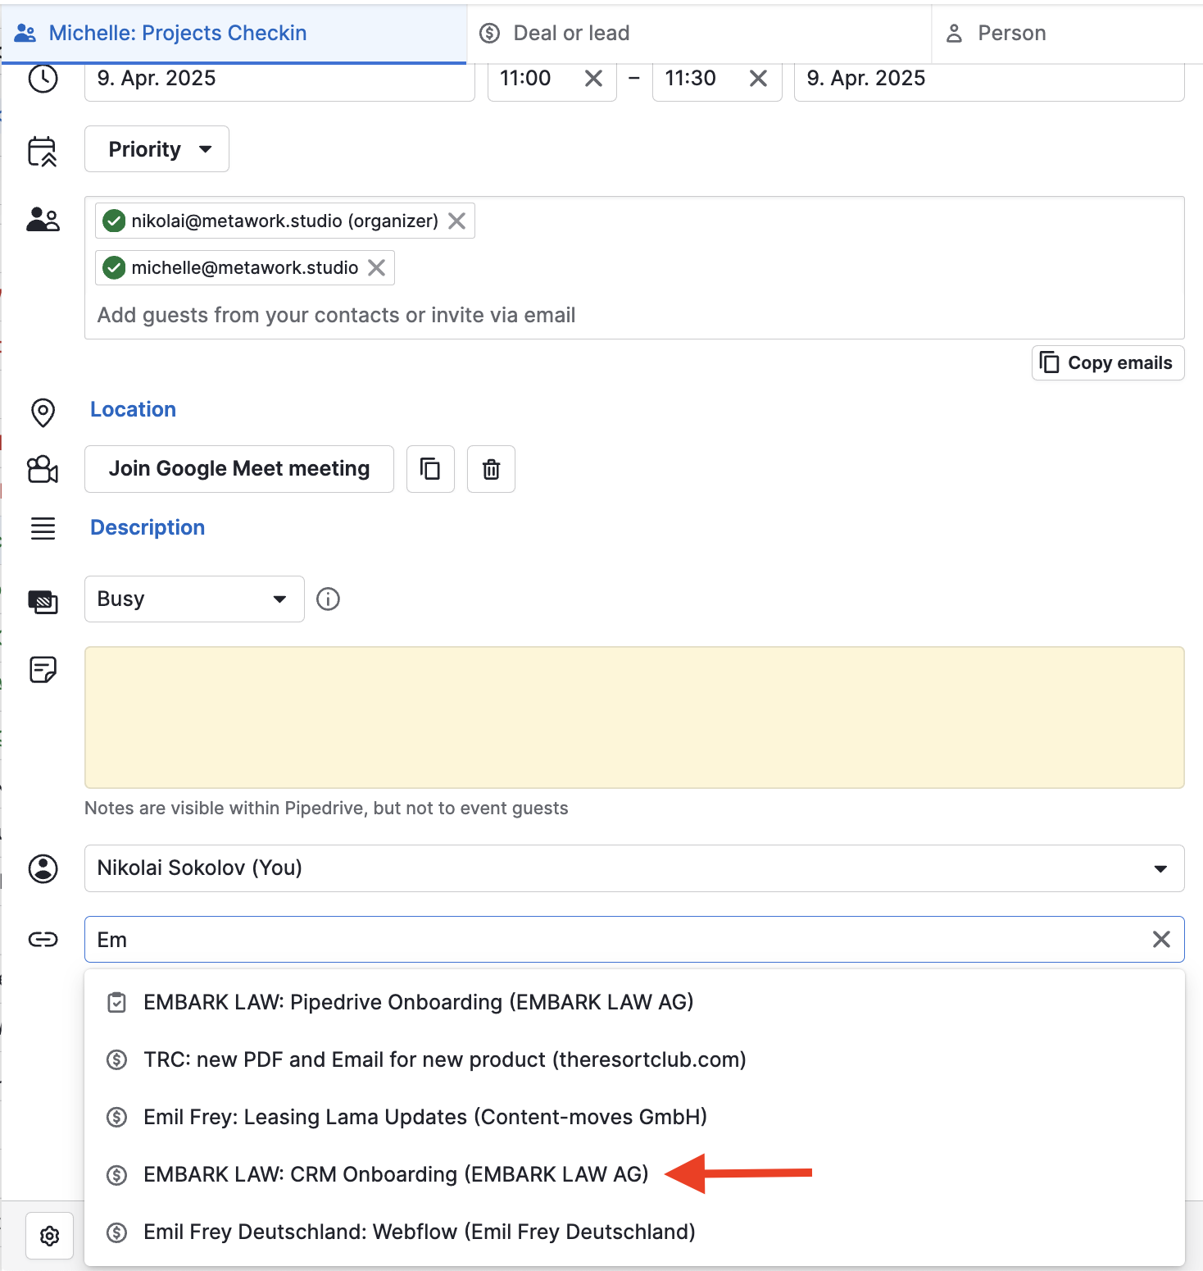Remove michelle@metawork.studio from guests
1203x1271 pixels.
376,268
